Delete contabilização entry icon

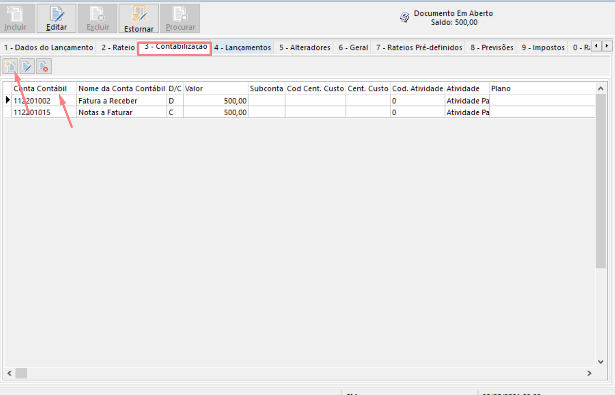(44, 67)
